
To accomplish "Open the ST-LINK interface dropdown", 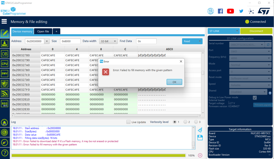I will click(x=224, y=31).
